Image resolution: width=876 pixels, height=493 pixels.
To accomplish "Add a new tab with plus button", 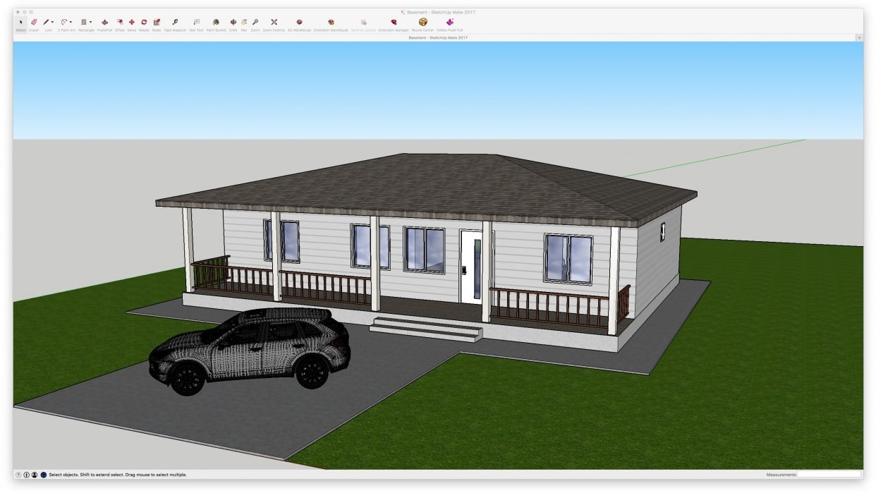I will 858,37.
